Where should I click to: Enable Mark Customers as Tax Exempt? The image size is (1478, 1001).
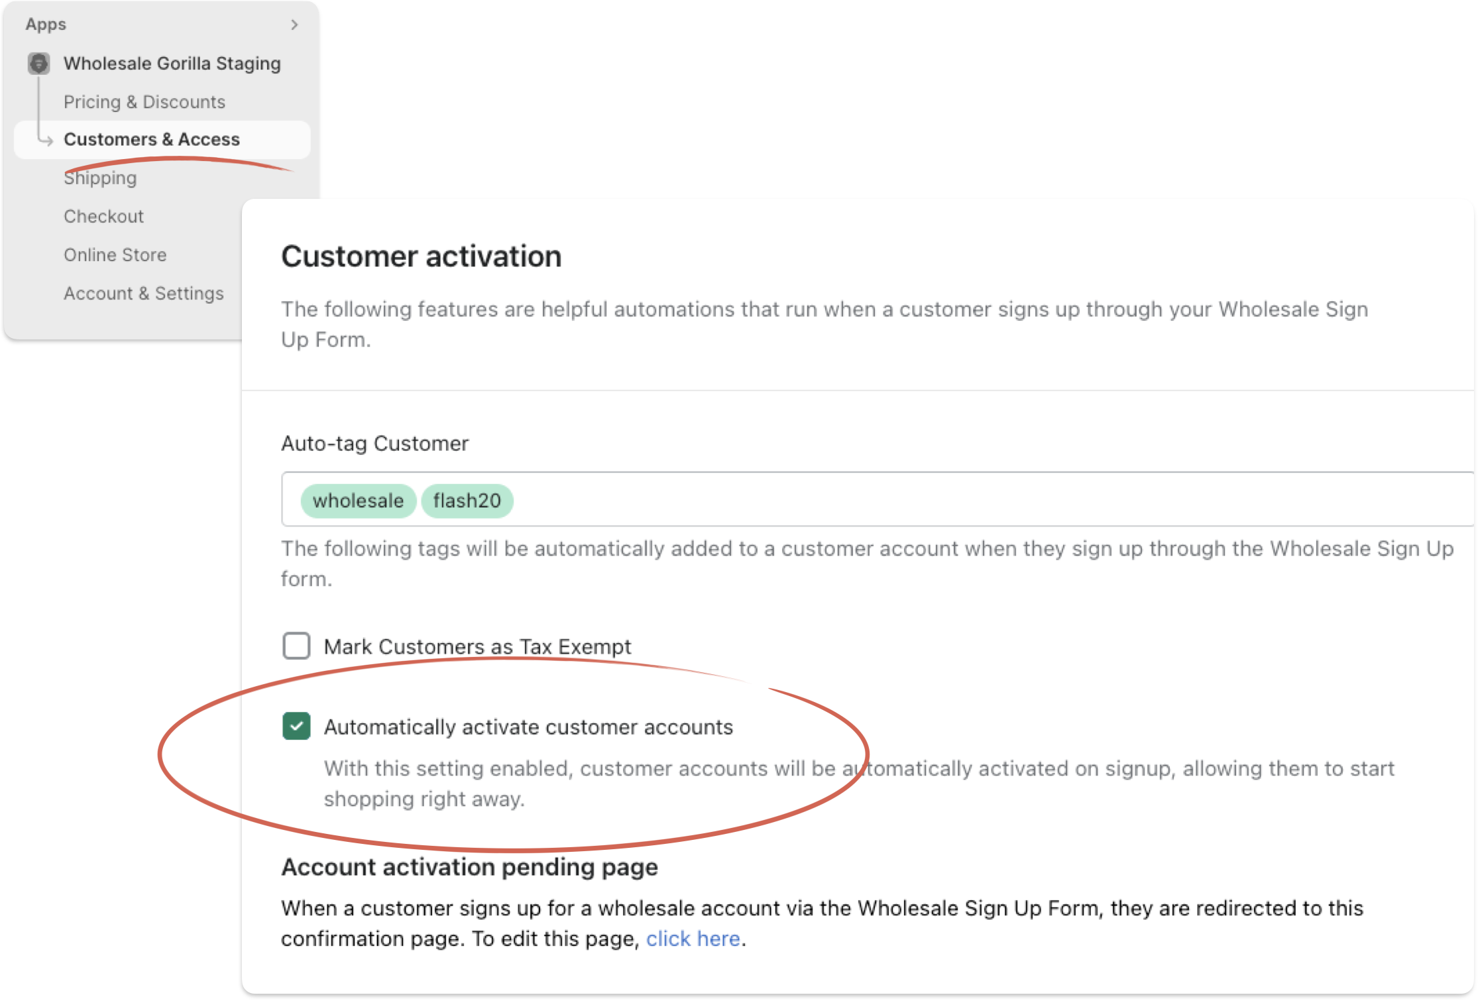click(x=296, y=646)
